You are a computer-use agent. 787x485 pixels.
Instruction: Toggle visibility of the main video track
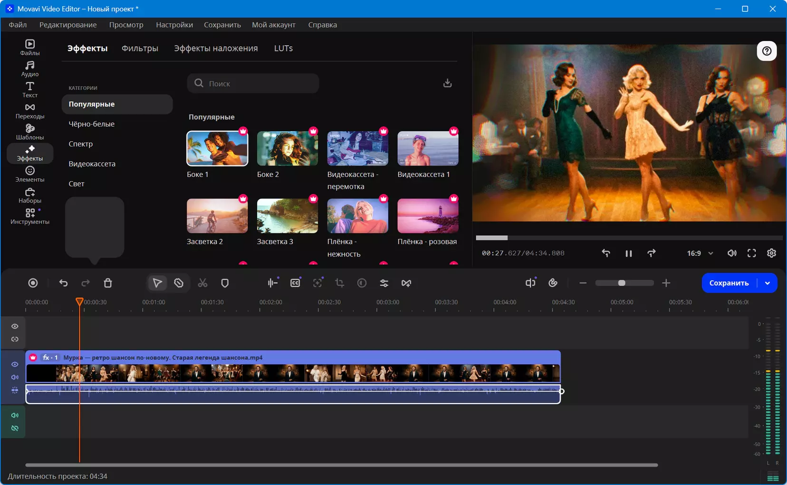pos(15,364)
